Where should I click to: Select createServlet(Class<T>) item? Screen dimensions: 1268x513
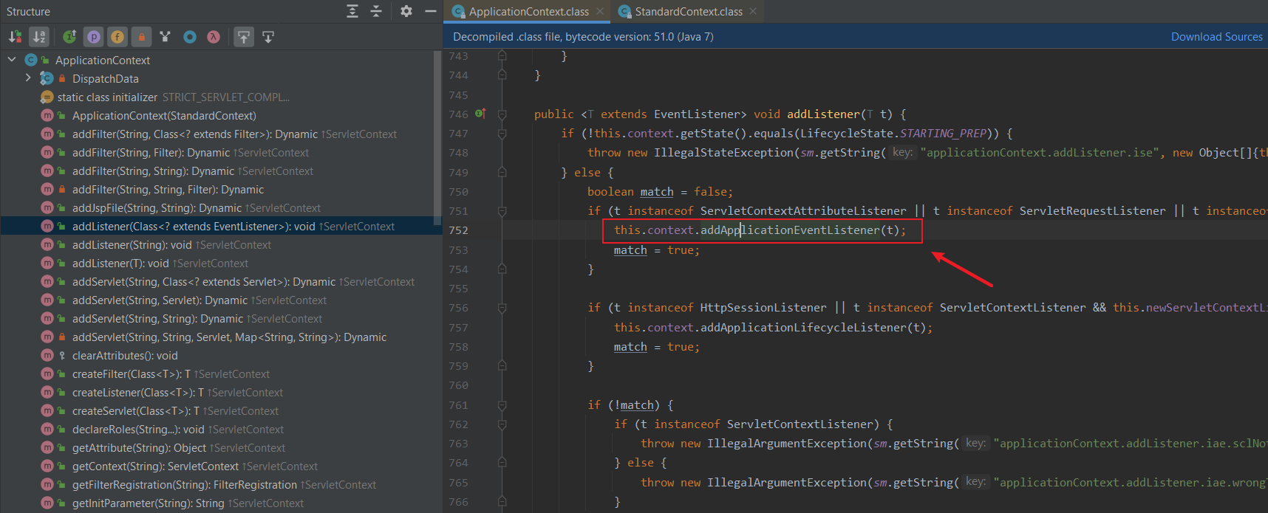[175, 411]
